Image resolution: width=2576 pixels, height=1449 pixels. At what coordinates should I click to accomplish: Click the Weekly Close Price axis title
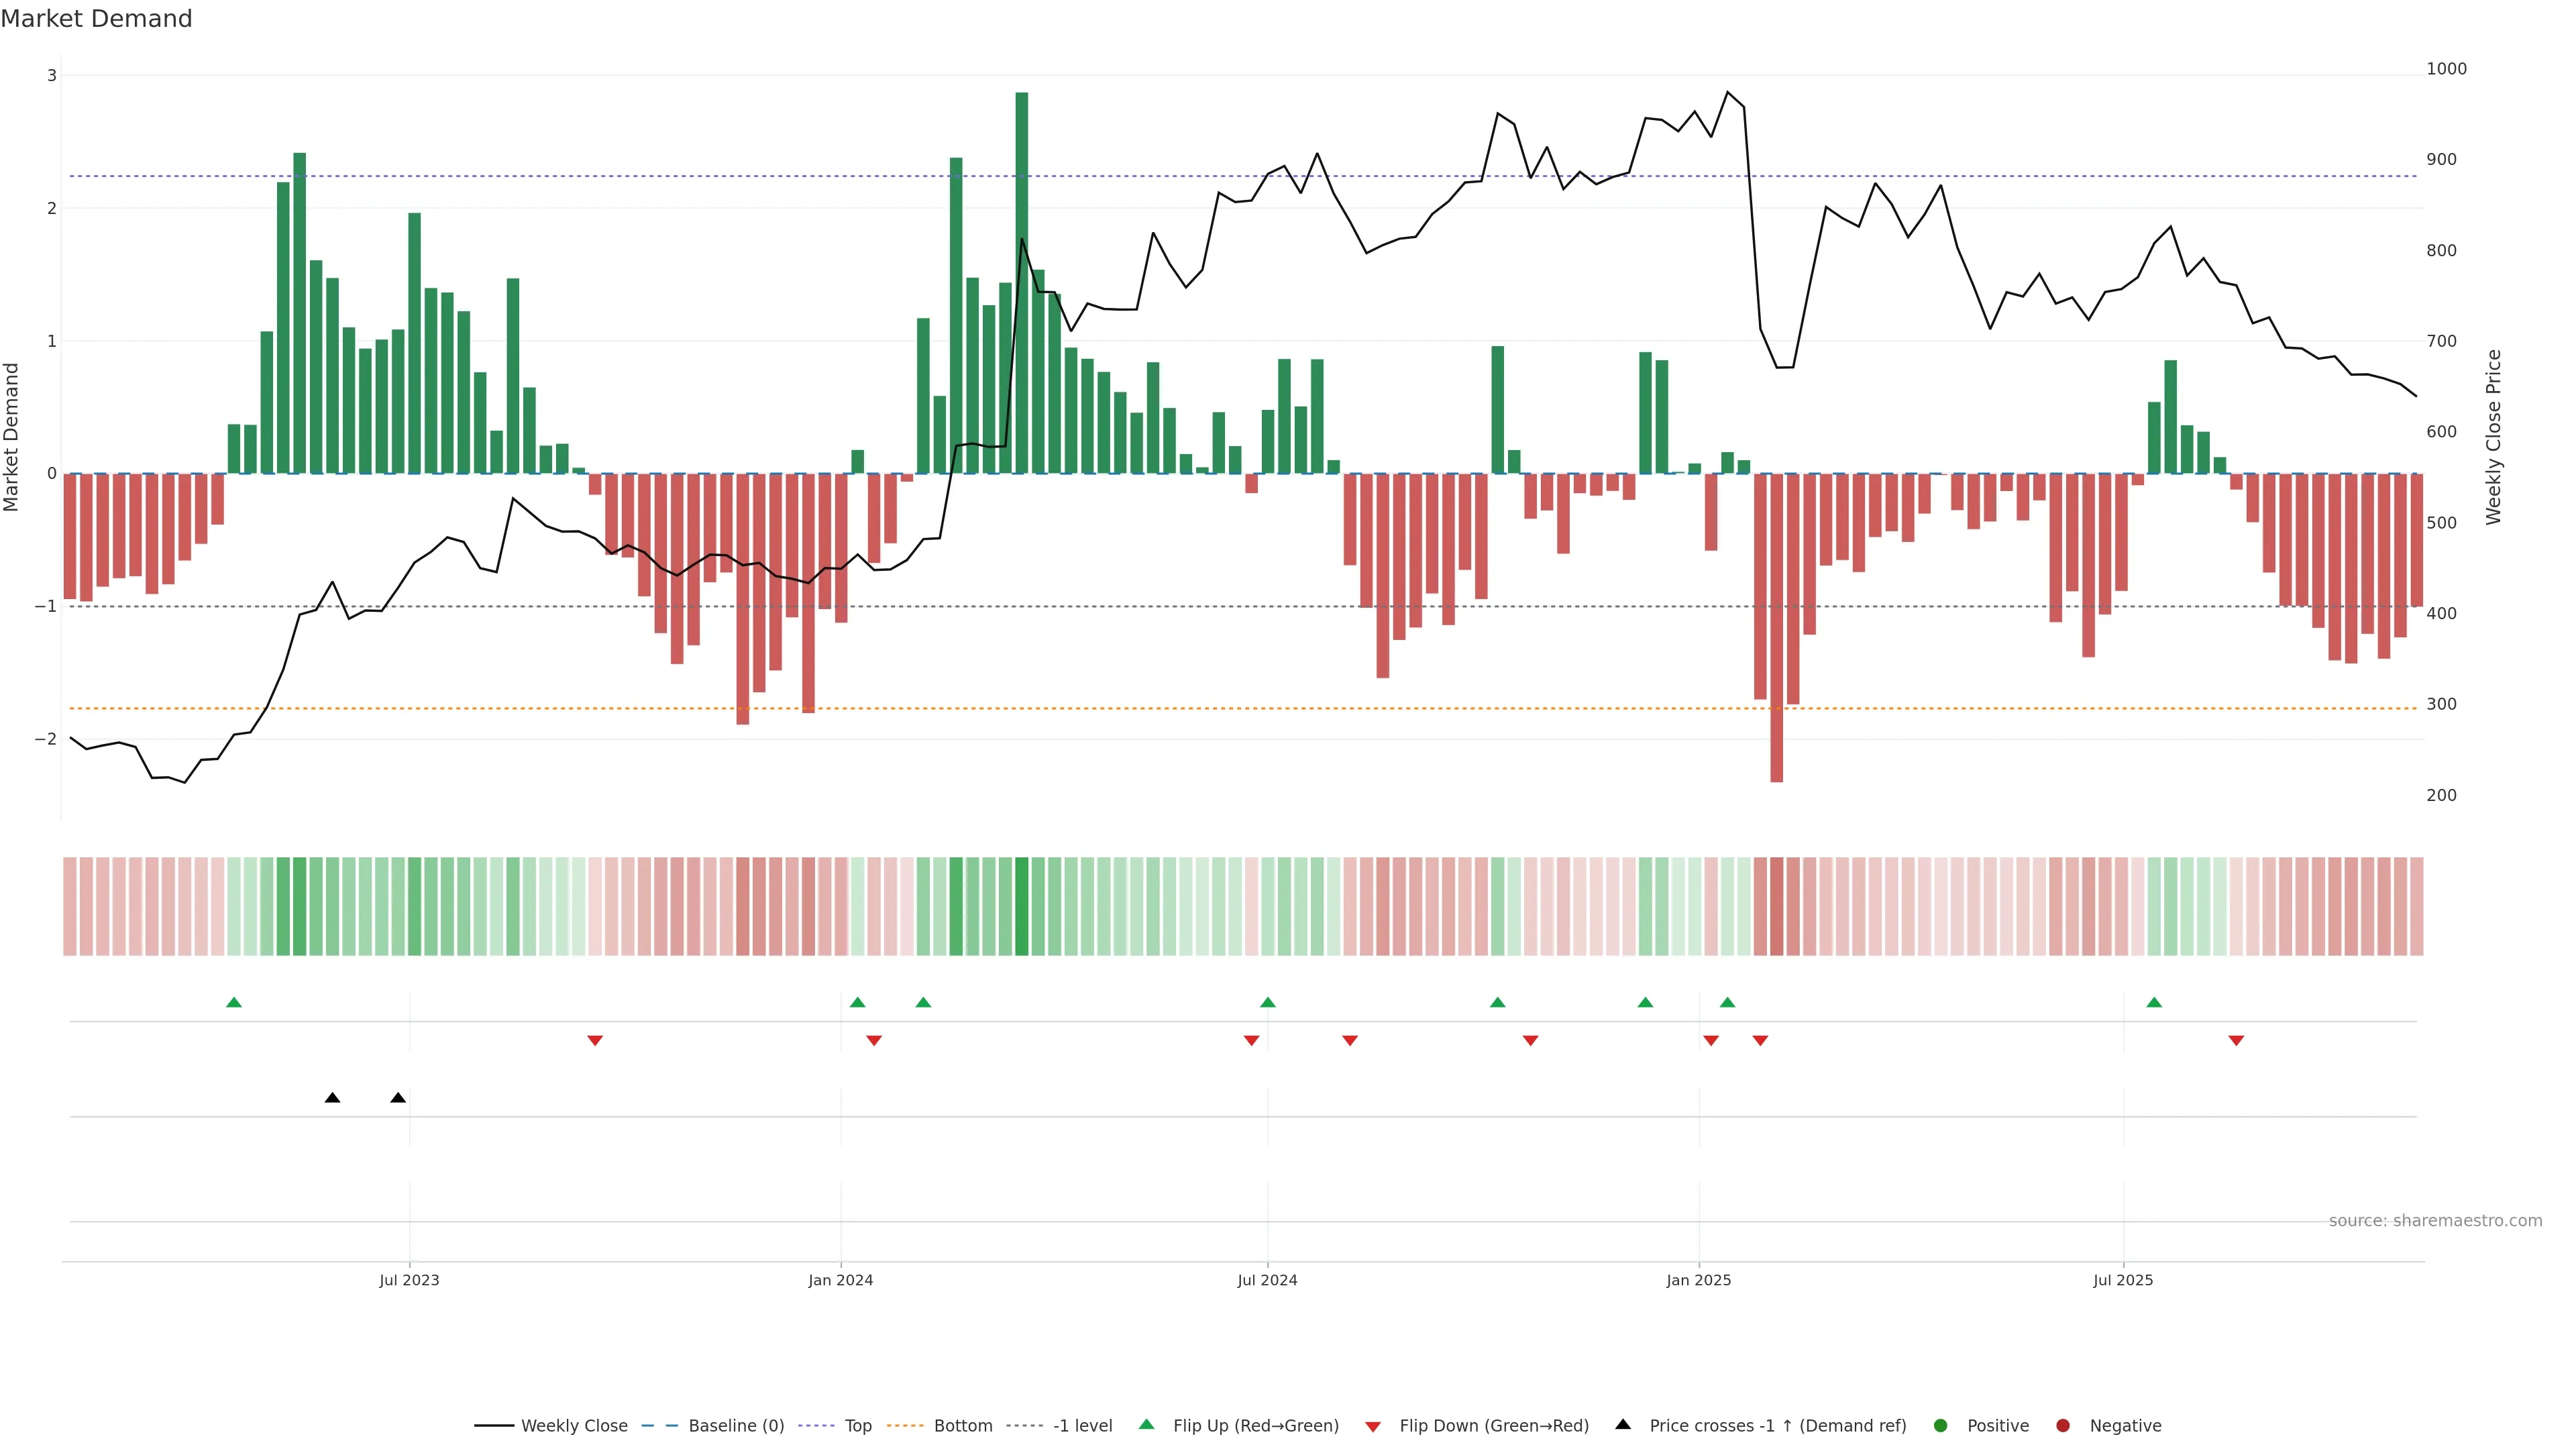click(2493, 436)
